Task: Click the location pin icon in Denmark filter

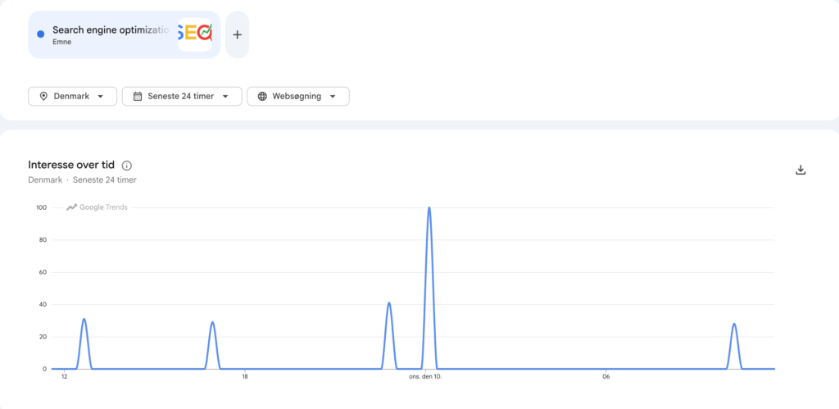Action: click(x=44, y=97)
